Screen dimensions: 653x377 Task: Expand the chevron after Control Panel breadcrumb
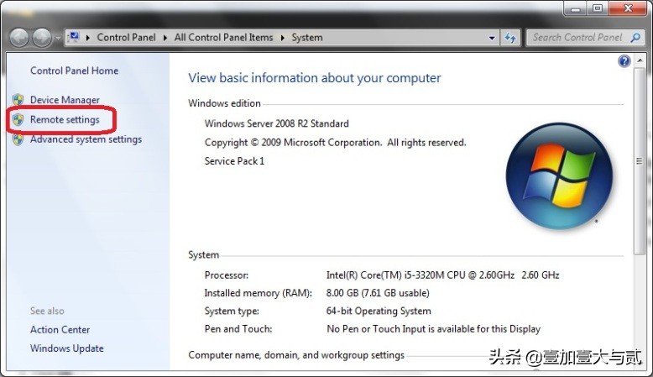(x=165, y=38)
